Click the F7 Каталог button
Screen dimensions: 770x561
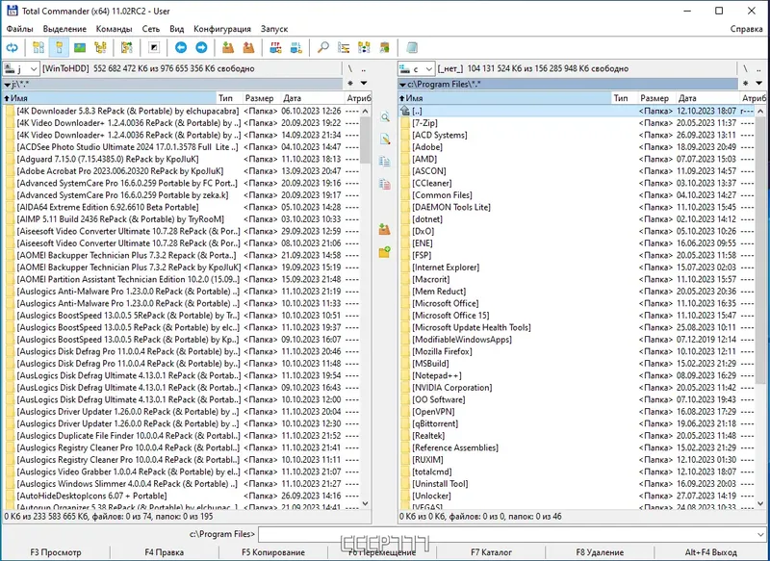point(491,552)
